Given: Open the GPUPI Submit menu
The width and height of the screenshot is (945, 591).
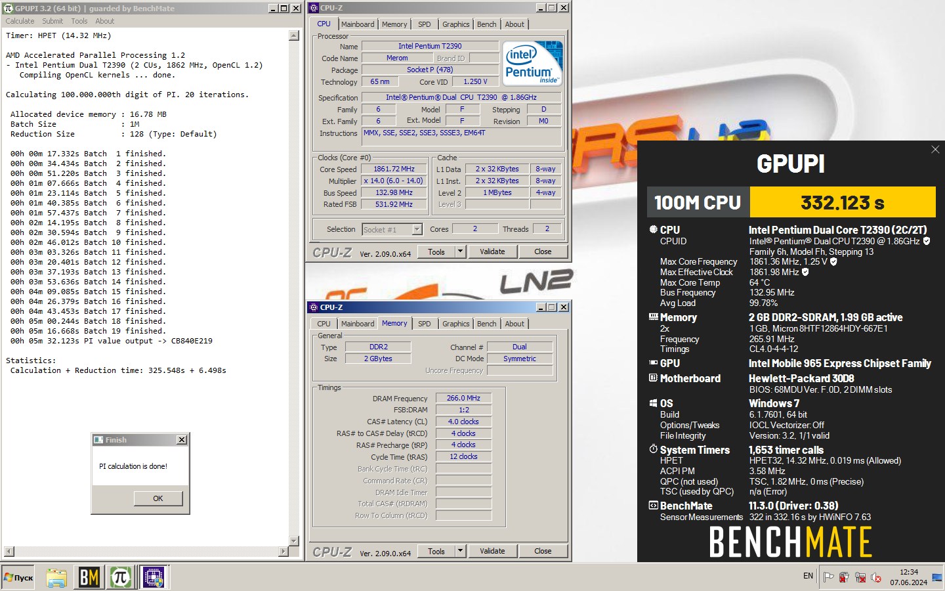Looking at the screenshot, I should 52,21.
